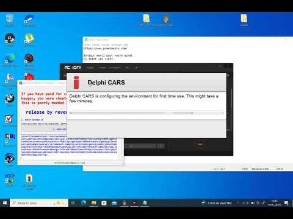The image size is (293, 219).
Task: Open the dark round shortcut beside uTorrent
Action: (x=10, y=38)
